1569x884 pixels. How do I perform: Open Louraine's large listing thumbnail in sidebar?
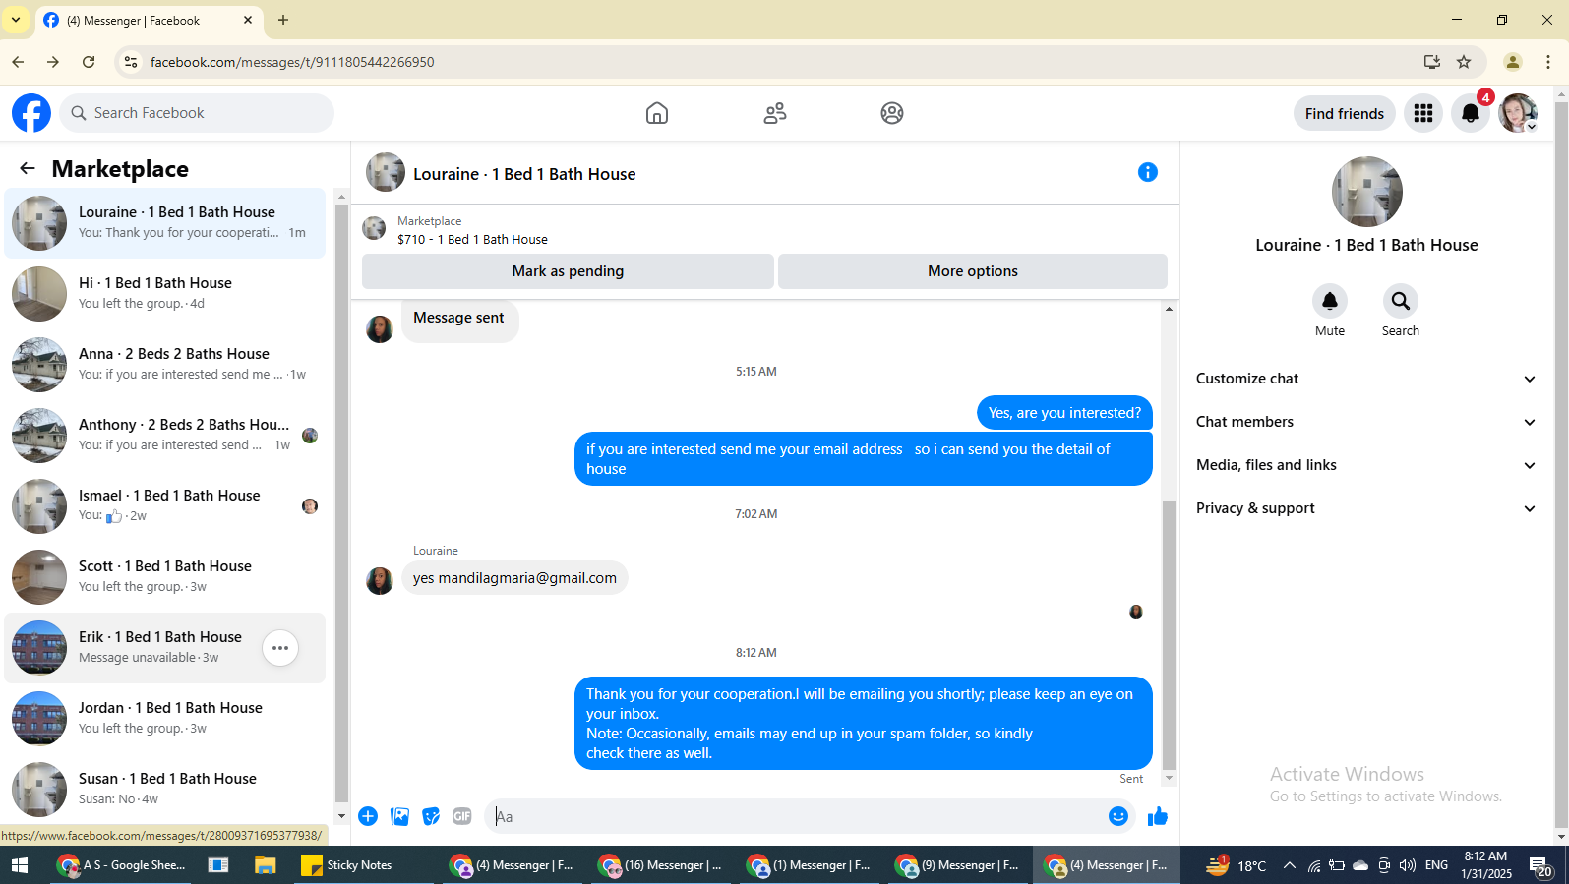click(x=1367, y=192)
